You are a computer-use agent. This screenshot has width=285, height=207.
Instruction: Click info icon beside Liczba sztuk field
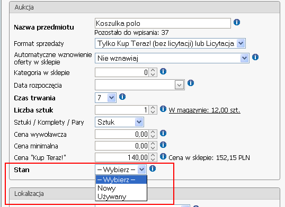point(163,109)
